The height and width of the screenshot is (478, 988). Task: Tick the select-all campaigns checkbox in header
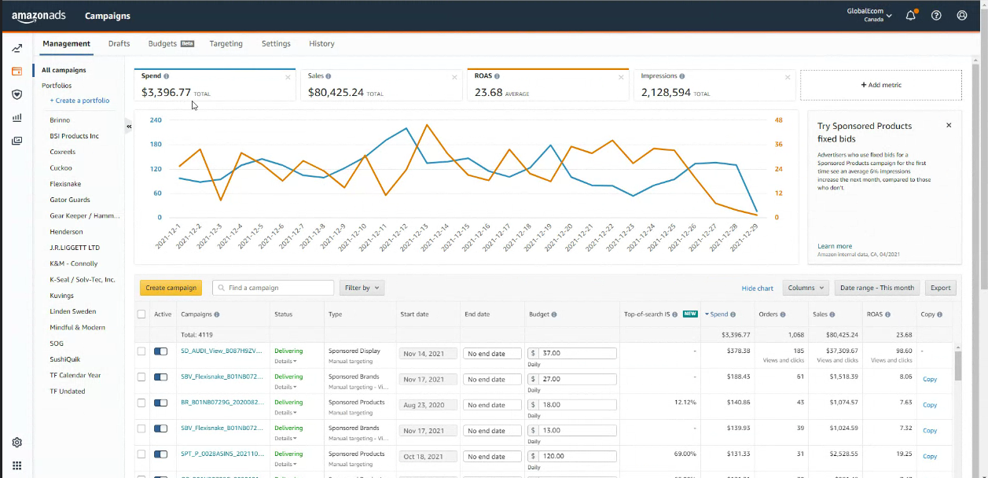pyautogui.click(x=141, y=314)
